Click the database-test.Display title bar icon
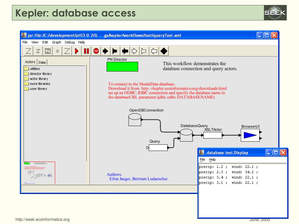Screen dimensions: 299x224 (x=201, y=152)
